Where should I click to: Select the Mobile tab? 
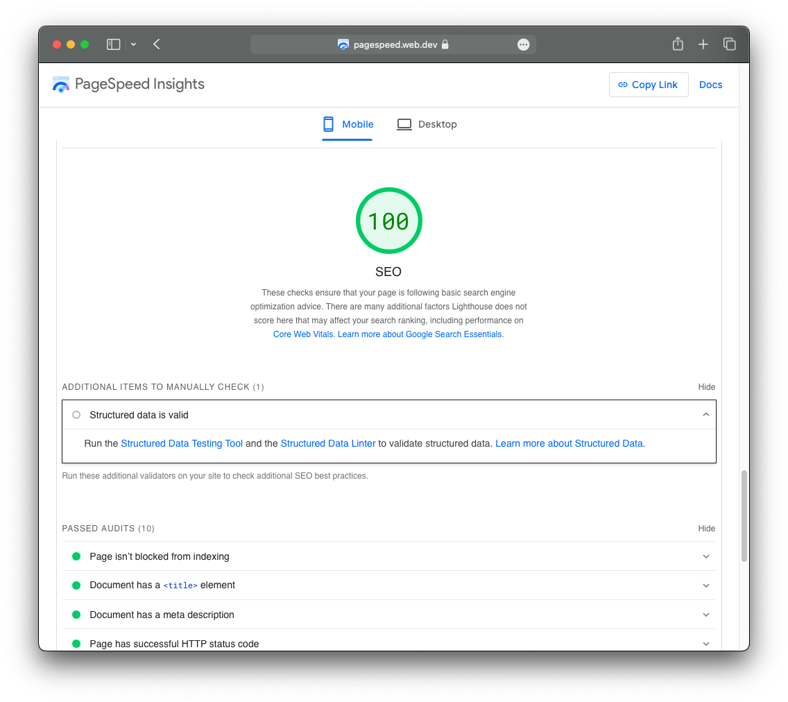[x=348, y=125]
